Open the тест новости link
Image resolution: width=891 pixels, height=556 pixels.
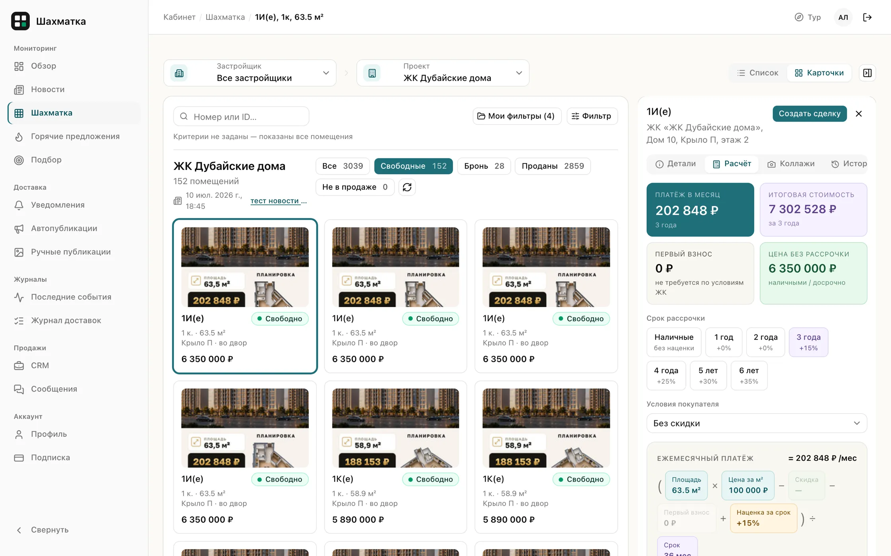[x=278, y=201]
